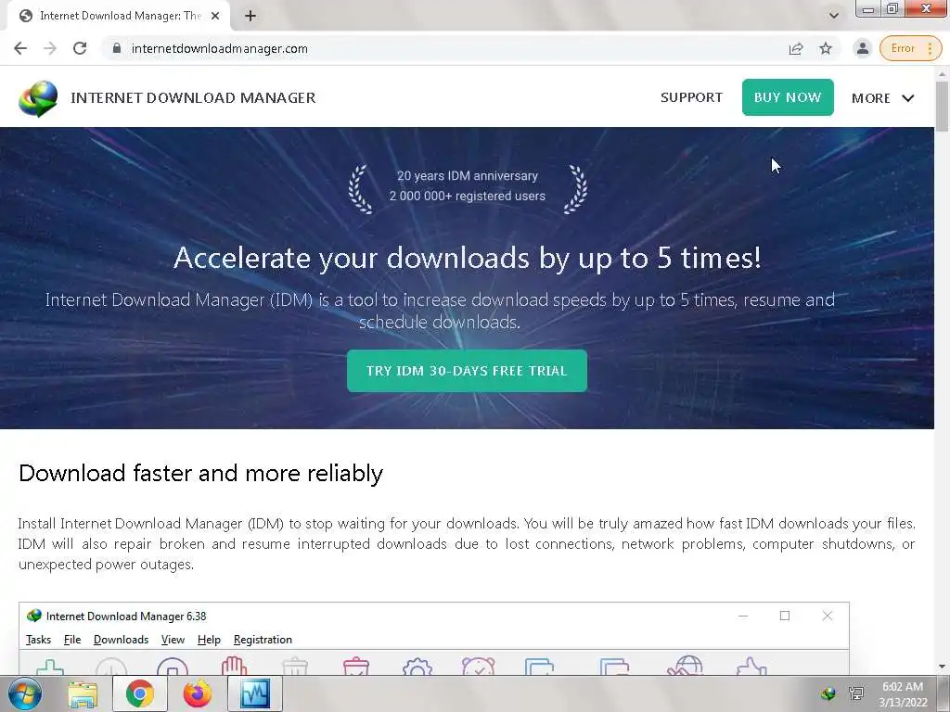
Task: Open the Windows Start menu
Action: coord(25,693)
